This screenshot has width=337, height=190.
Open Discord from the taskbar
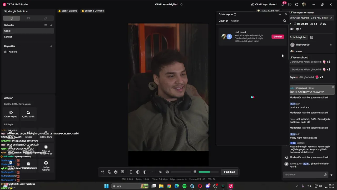208,186
